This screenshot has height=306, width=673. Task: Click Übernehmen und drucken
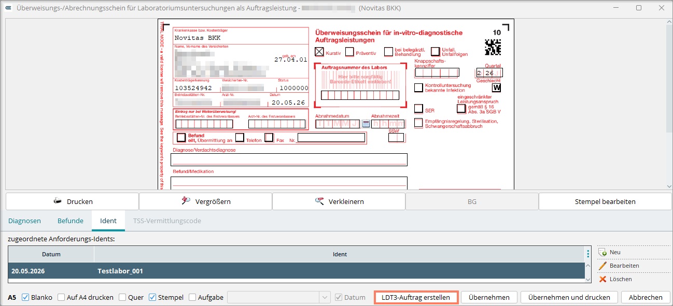tap(569, 297)
